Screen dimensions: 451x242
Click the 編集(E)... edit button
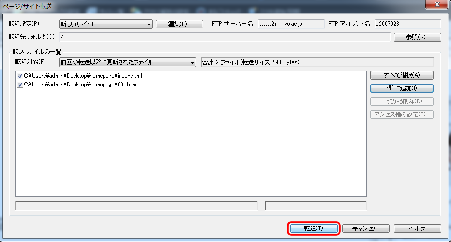180,24
